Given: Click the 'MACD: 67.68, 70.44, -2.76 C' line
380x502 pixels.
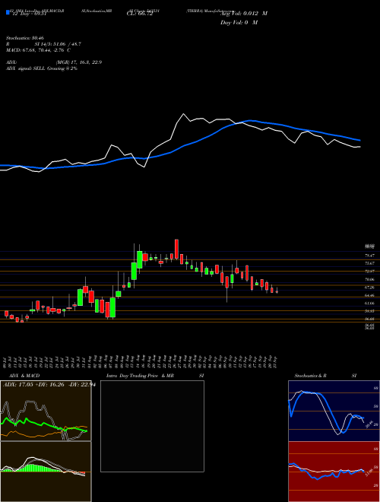Looking at the screenshot, I should [x=38, y=50].
